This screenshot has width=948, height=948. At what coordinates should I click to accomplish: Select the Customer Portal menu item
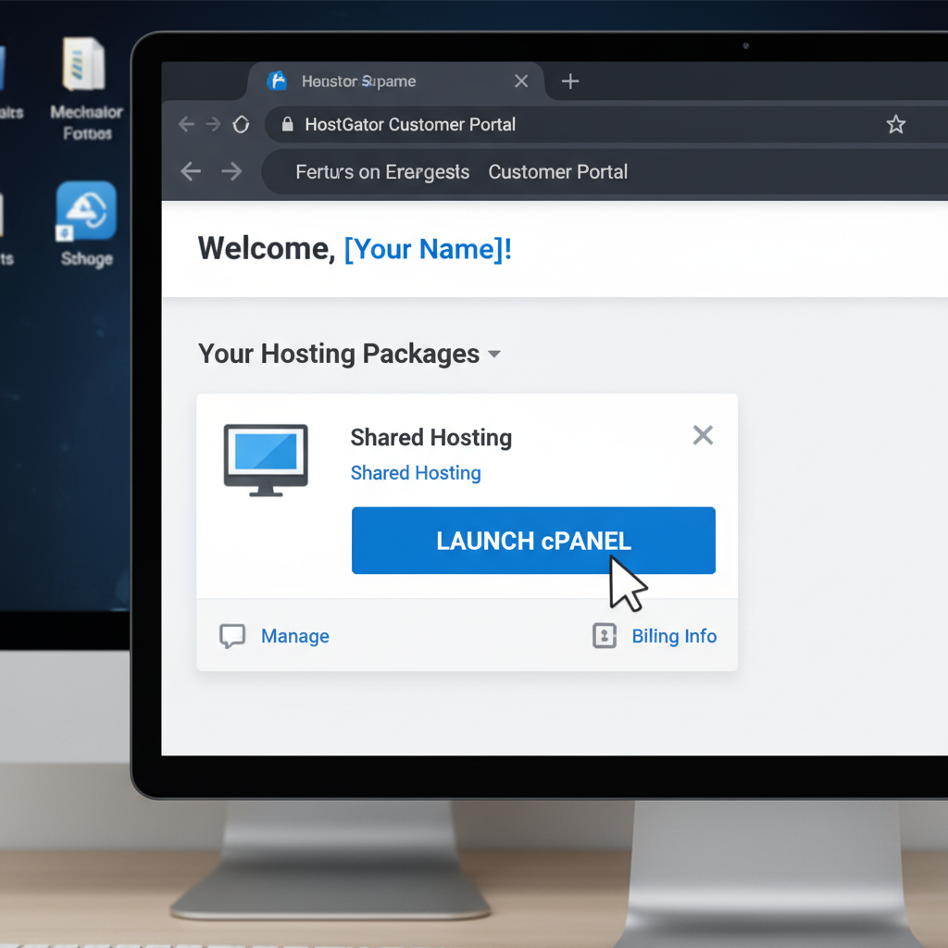557,172
